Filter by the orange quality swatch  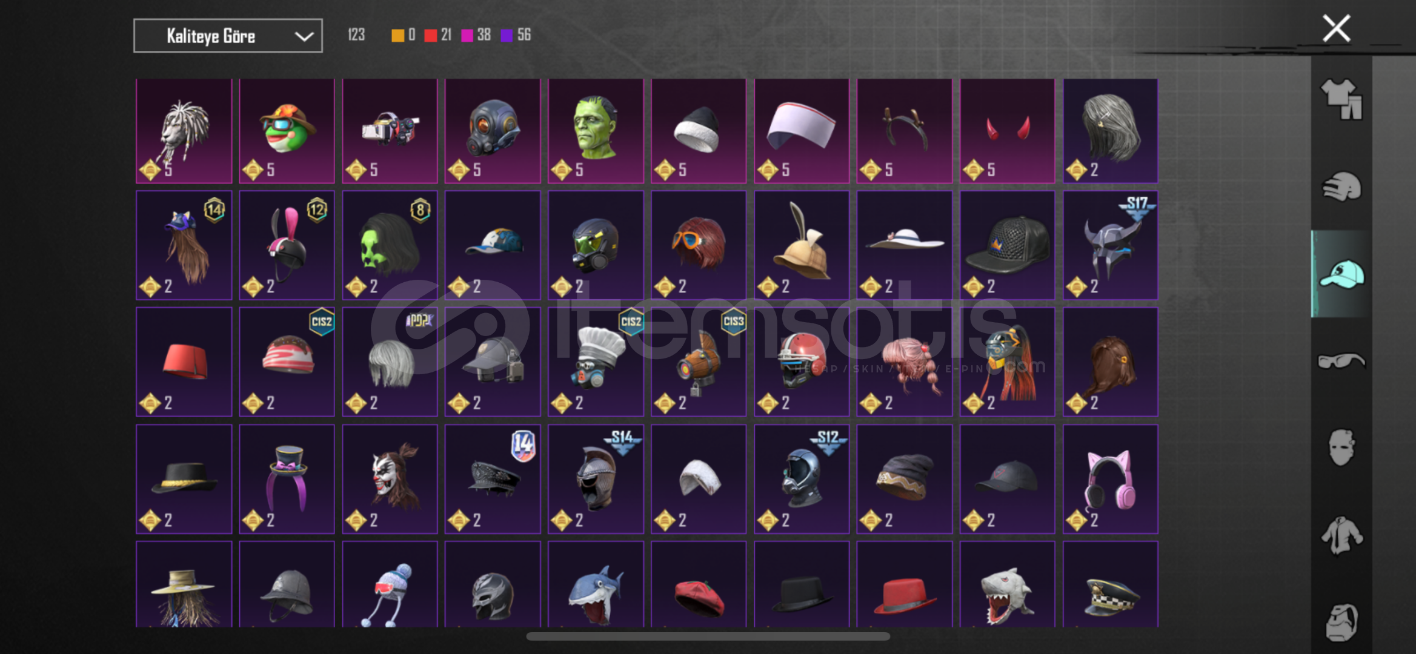click(397, 36)
